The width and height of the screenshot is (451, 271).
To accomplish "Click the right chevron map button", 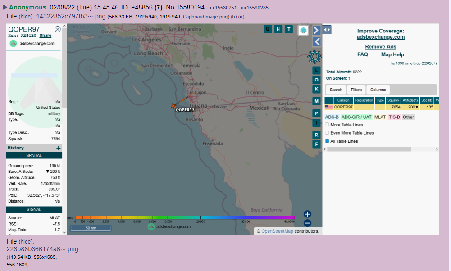I will click(316, 30).
